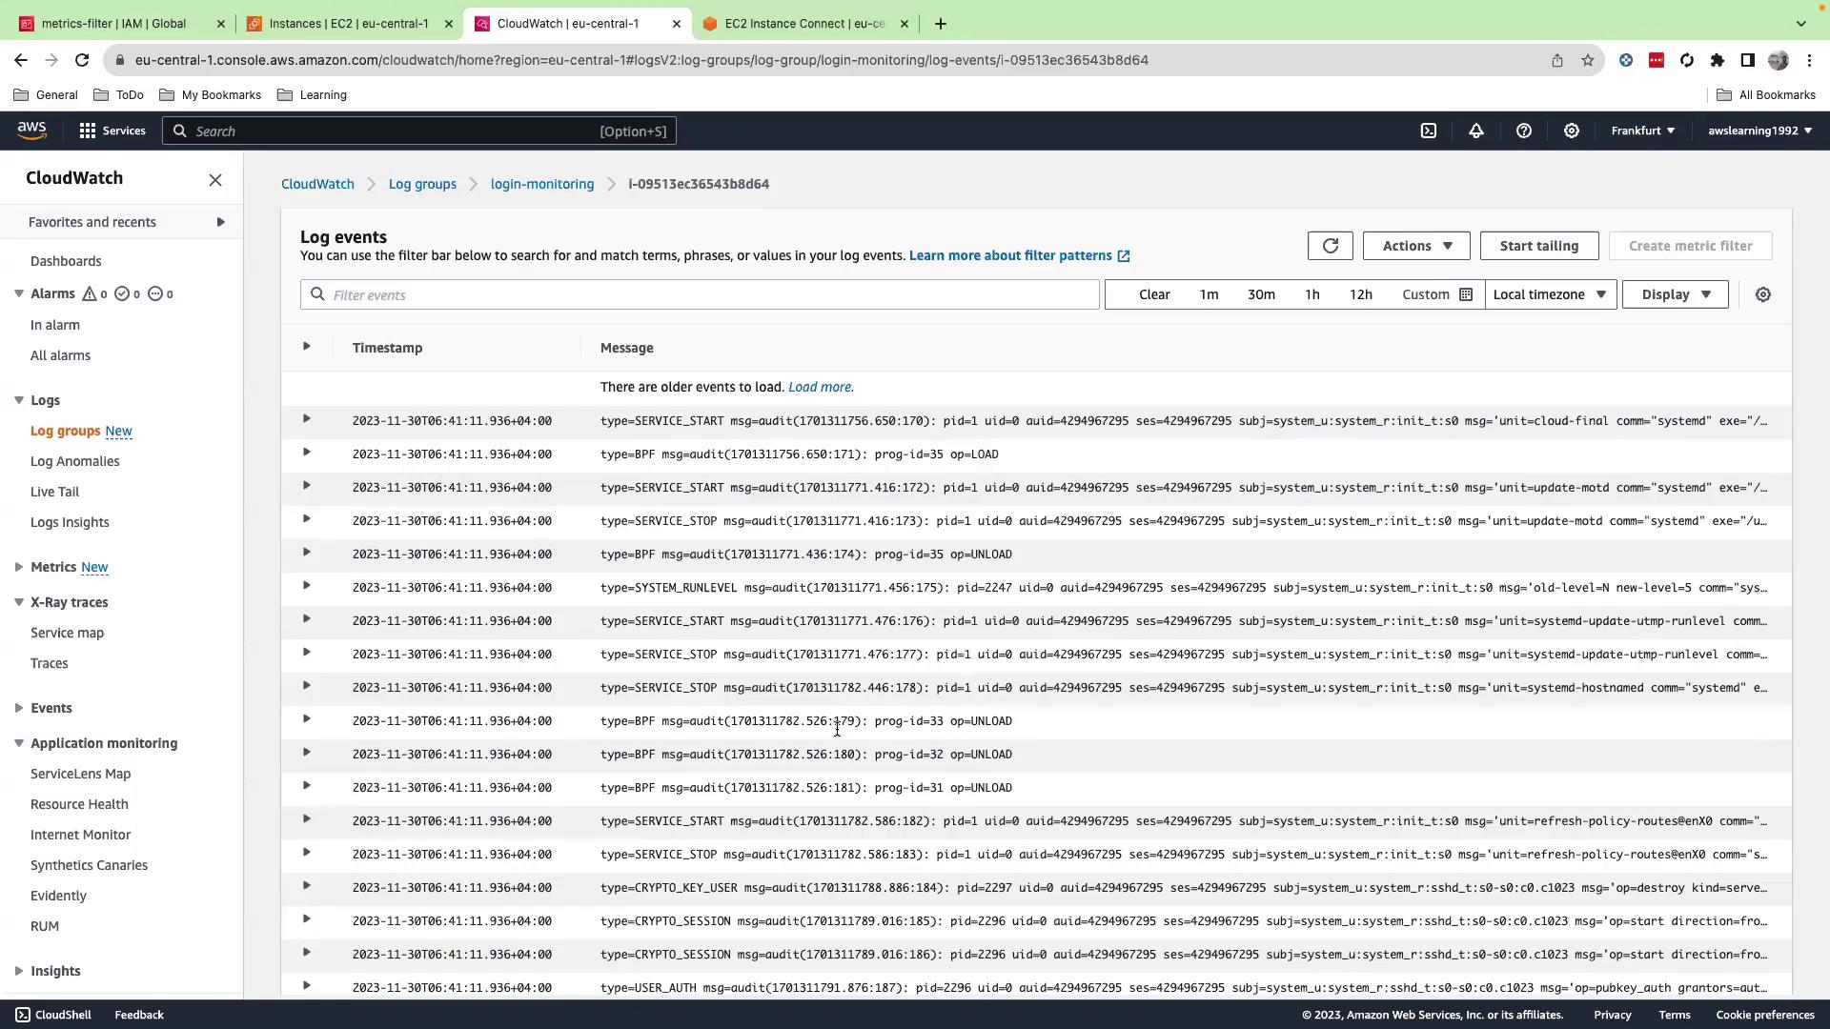Click the Load more older events link
The height and width of the screenshot is (1029, 1830).
point(820,387)
